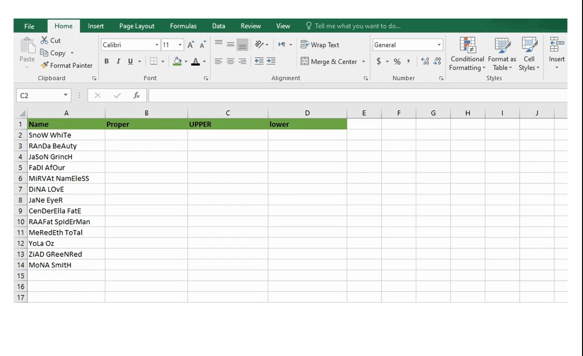Image resolution: width=583 pixels, height=356 pixels.
Task: Select the Italic formatting icon
Action: click(118, 61)
